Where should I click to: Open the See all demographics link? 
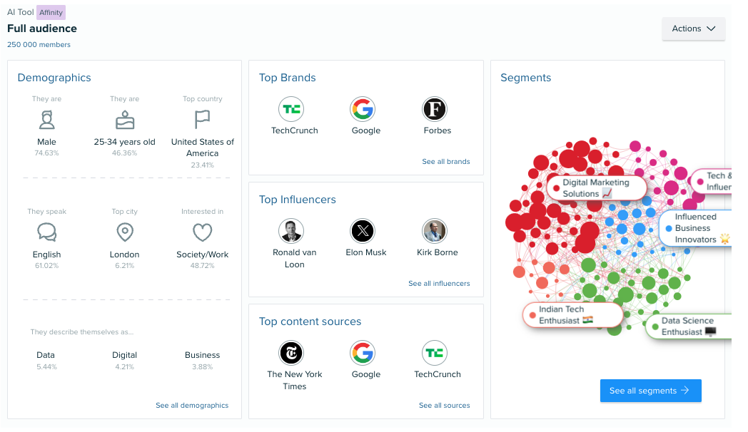pyautogui.click(x=192, y=405)
